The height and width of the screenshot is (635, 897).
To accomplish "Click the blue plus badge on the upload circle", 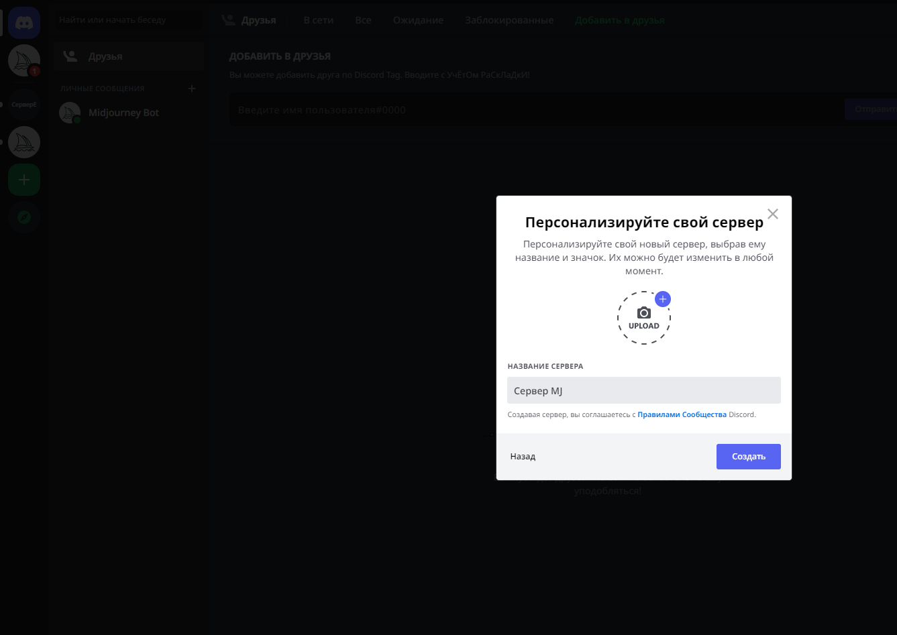I will 663,299.
